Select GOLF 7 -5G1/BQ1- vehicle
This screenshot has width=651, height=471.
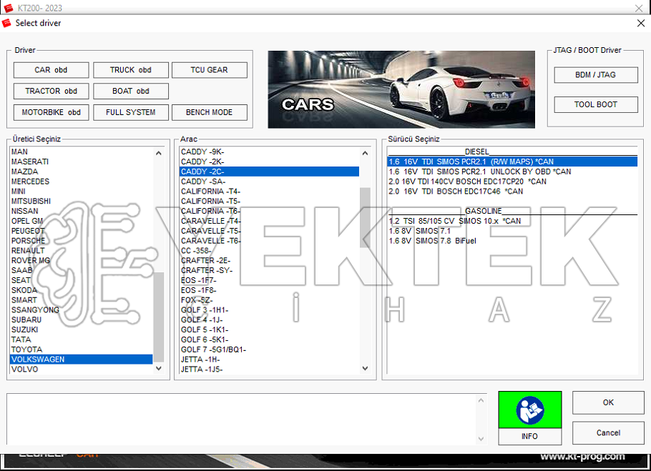269,349
